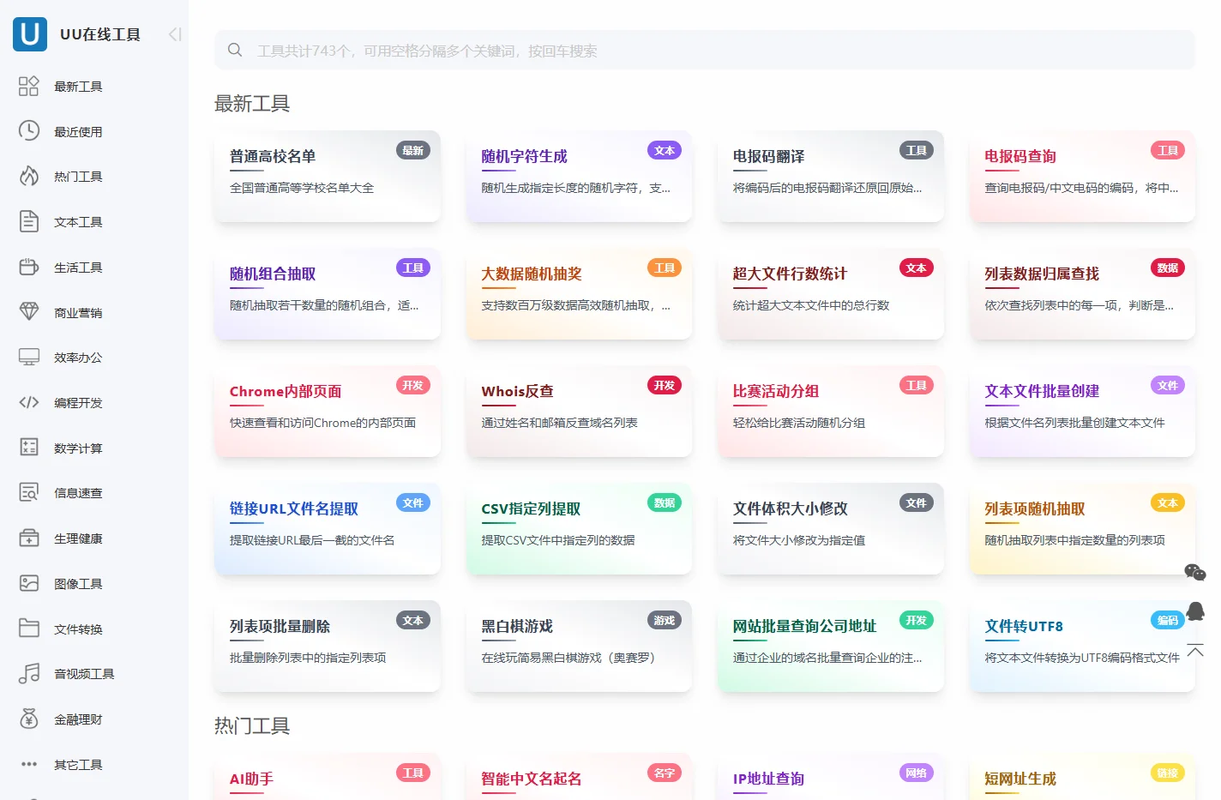Focus the tool search input field
The width and height of the screenshot is (1221, 800).
(x=705, y=51)
